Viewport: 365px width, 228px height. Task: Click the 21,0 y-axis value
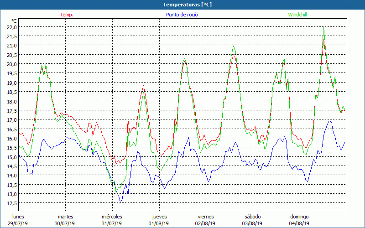pos(12,45)
